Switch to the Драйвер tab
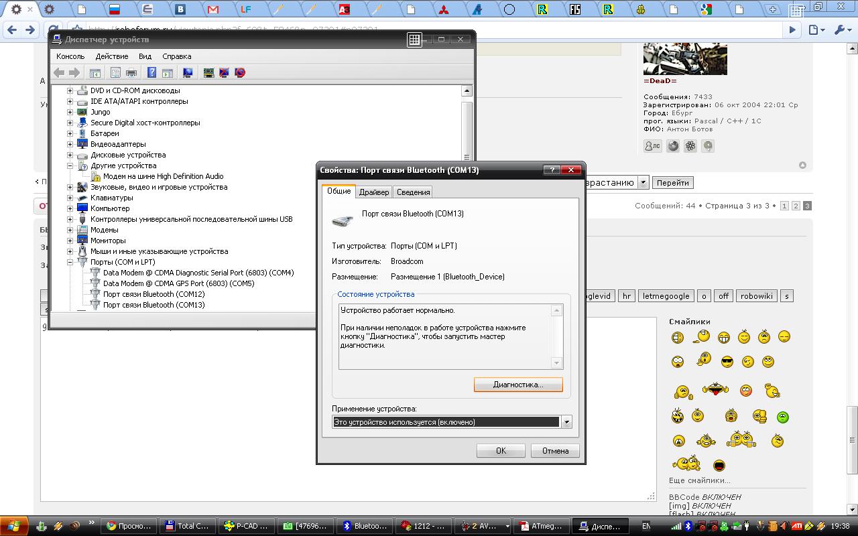858x536 pixels. pyautogui.click(x=373, y=192)
